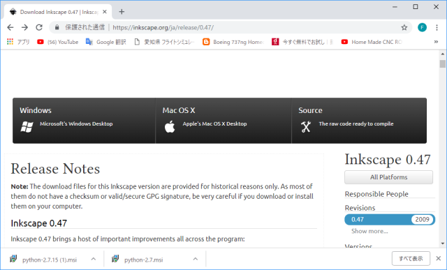Expand options for python-2.7.msi
This screenshot has width=447, height=270.
pyautogui.click(x=196, y=259)
